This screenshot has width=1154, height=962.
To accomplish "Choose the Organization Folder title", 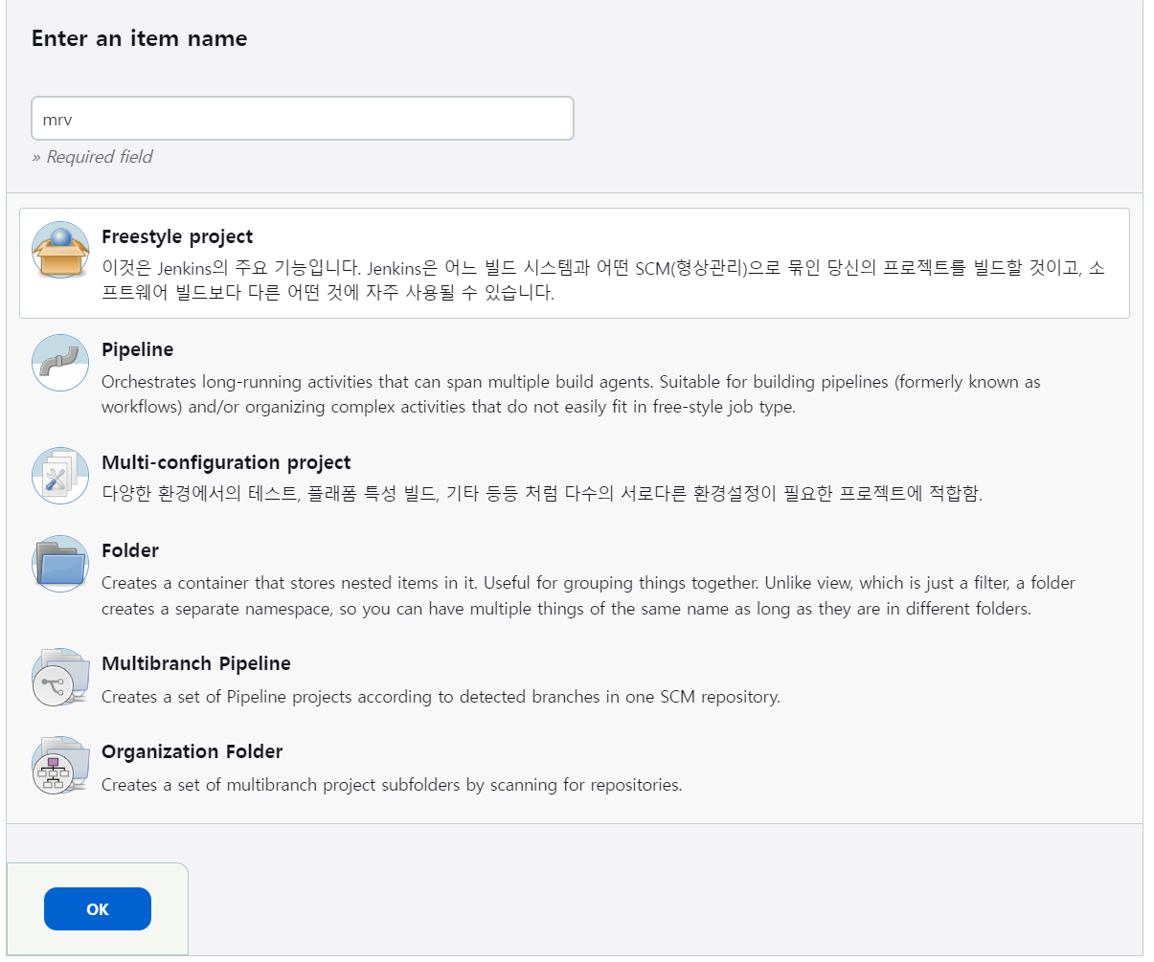I will 192,751.
